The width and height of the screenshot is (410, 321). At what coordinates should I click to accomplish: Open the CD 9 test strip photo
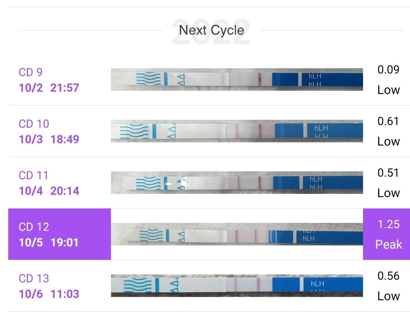tap(237, 79)
